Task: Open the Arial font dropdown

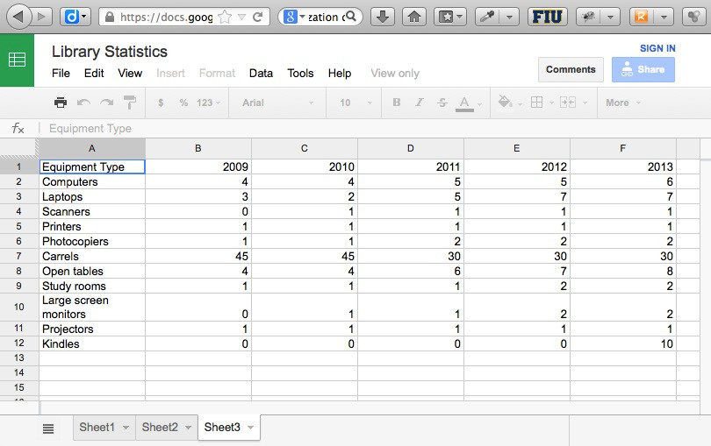Action: click(277, 103)
